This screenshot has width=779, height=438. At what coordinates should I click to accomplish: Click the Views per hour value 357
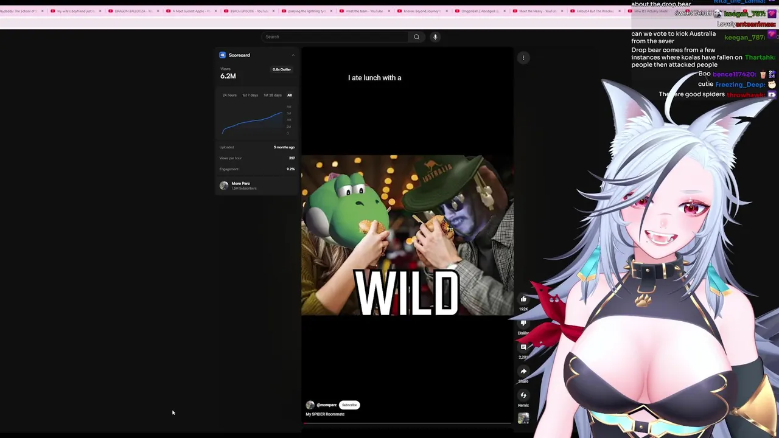point(292,158)
